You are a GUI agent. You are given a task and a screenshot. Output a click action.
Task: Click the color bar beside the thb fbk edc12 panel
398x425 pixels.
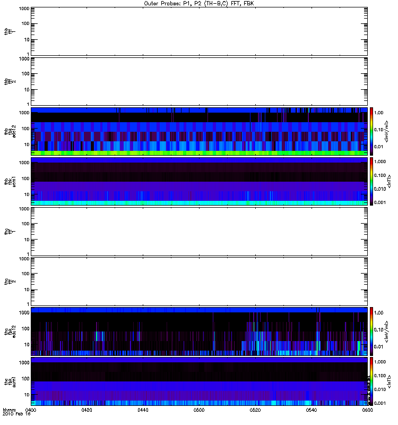click(371, 131)
